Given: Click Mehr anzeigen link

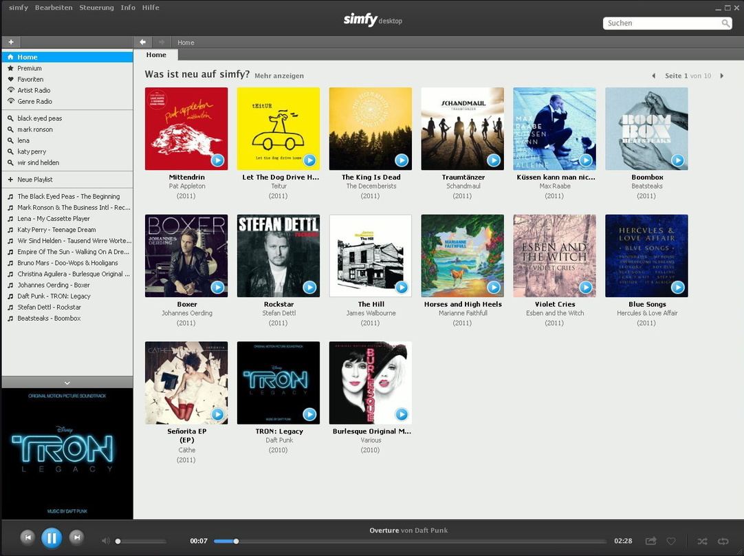Looking at the screenshot, I should [x=279, y=76].
